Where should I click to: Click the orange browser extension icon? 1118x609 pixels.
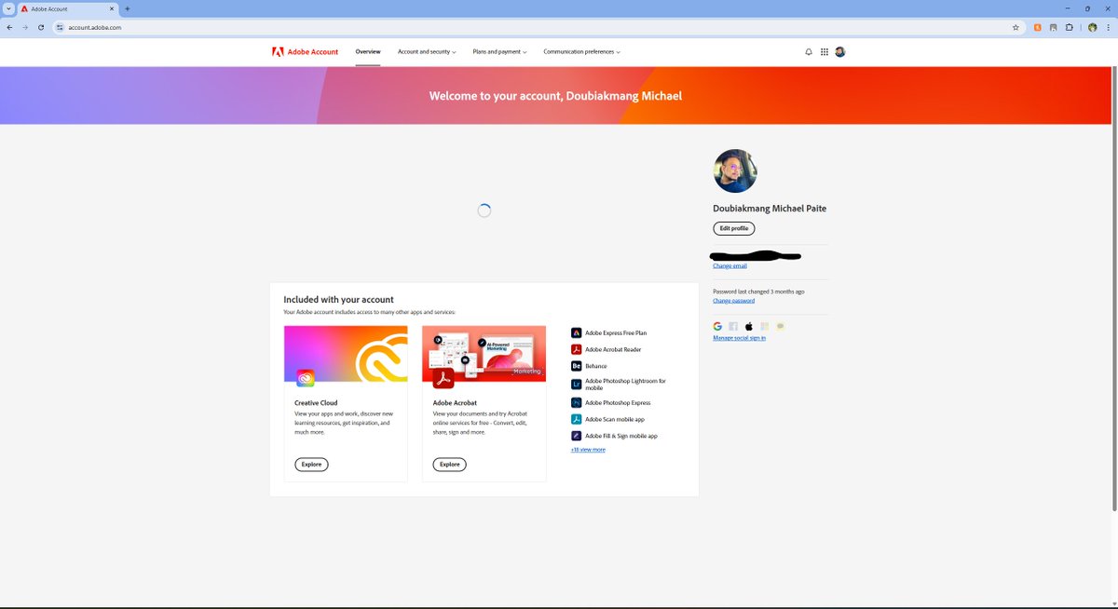(1038, 27)
